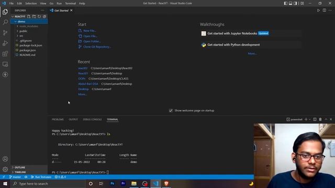Close the terminal panel
Image resolution: width=335 pixels, height=188 pixels.
click(331, 120)
